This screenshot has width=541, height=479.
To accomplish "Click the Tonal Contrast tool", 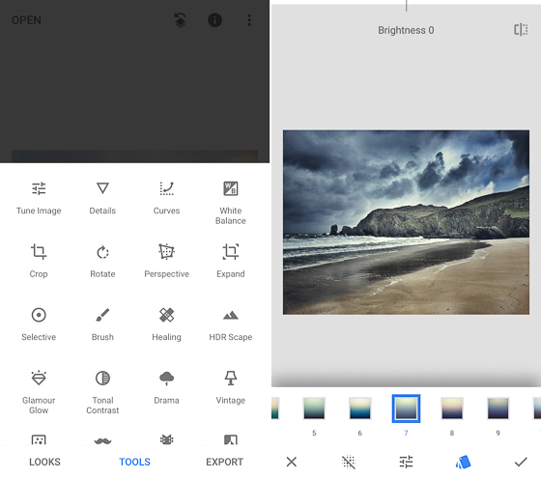I will coord(102,392).
